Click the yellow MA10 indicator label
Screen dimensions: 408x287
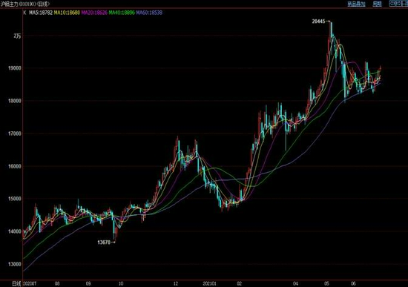coord(67,13)
